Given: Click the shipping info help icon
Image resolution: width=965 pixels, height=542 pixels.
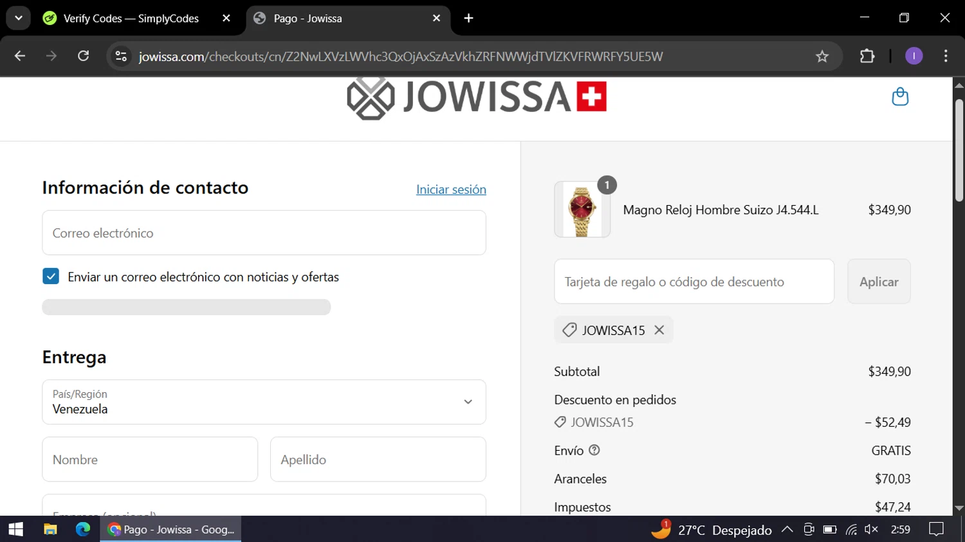Looking at the screenshot, I should (594, 450).
